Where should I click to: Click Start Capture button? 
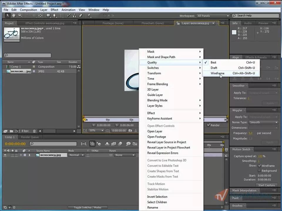tap(266, 185)
